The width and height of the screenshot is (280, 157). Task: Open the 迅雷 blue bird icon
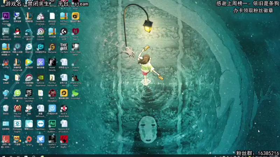[x=41, y=139]
